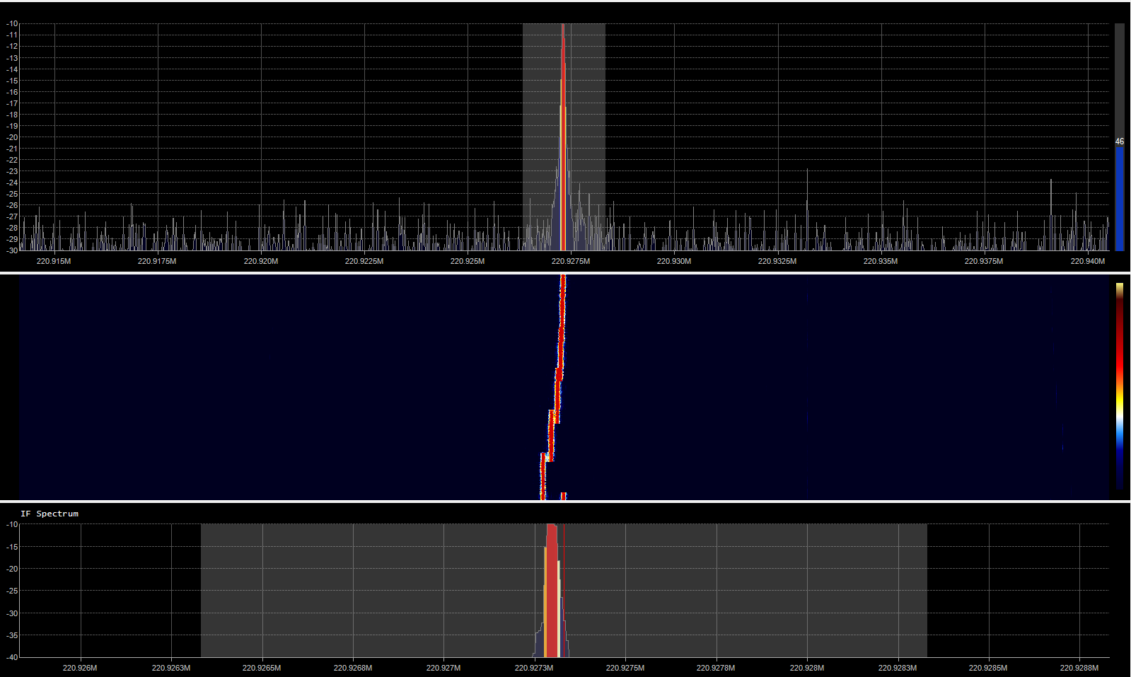Click the gray bandwidth area in IF Spectrum

point(564,591)
